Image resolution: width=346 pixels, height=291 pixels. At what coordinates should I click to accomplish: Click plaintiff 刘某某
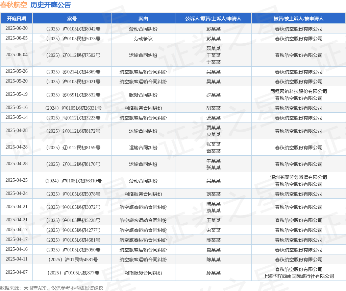(214, 194)
